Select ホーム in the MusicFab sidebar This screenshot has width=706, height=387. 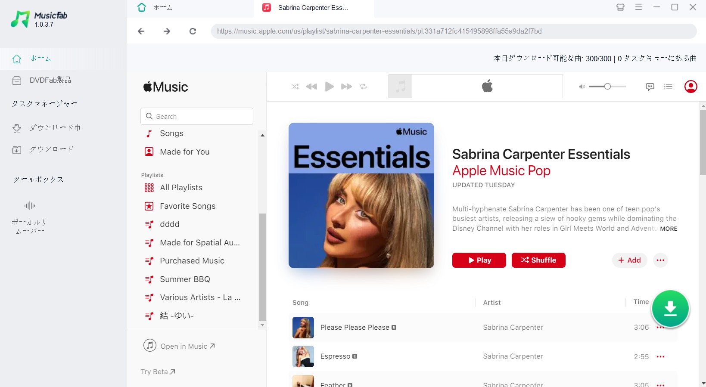point(63,59)
